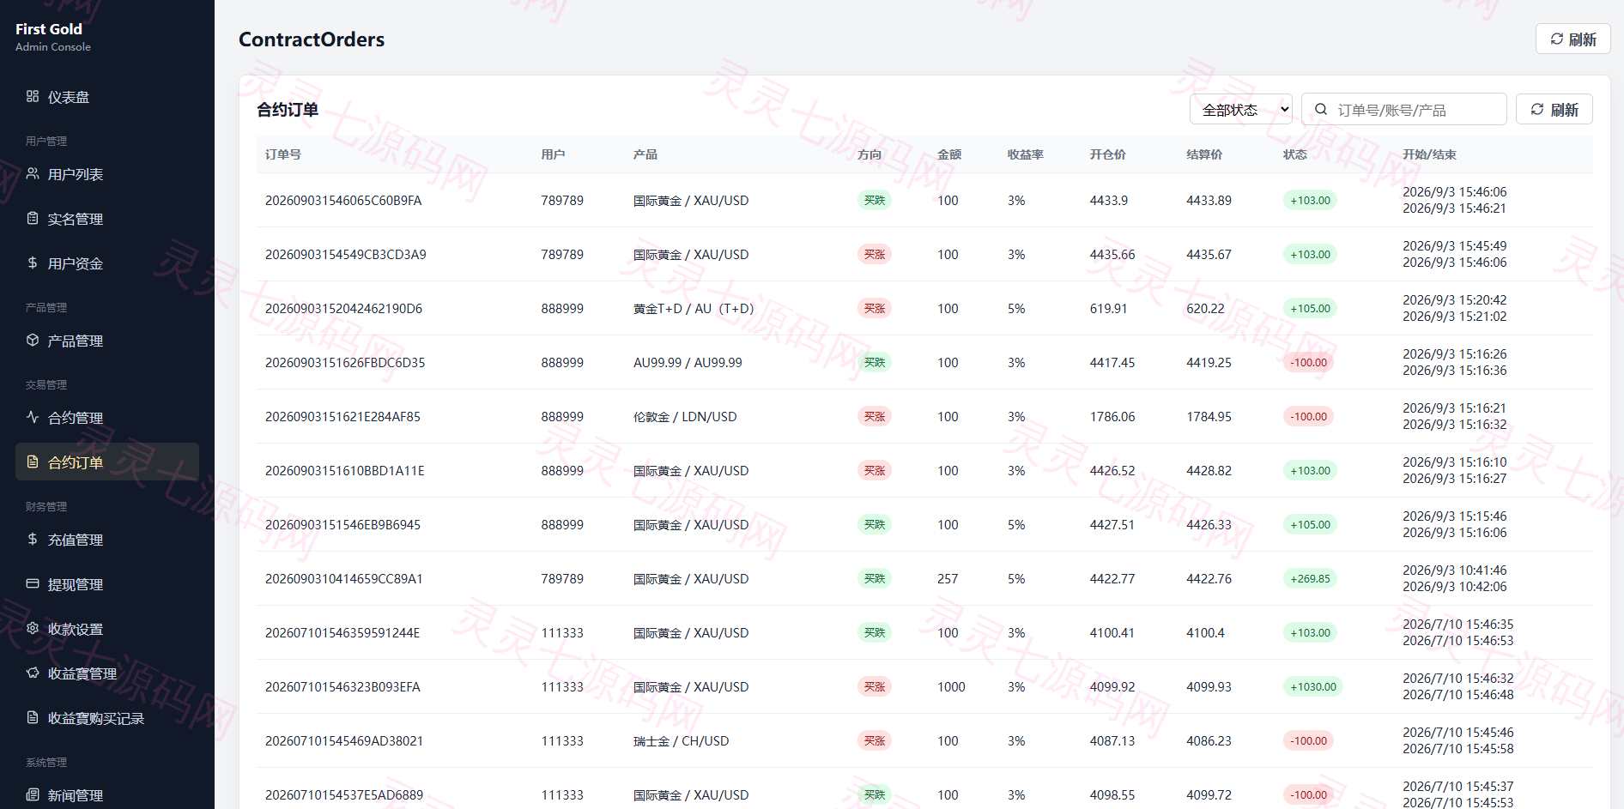
Task: Click the 金额 value 257
Action: coord(948,579)
